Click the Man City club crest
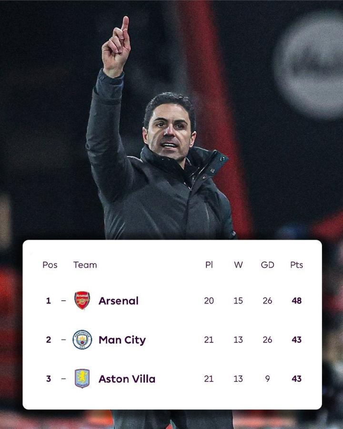This screenshot has height=429, width=343. tap(82, 339)
